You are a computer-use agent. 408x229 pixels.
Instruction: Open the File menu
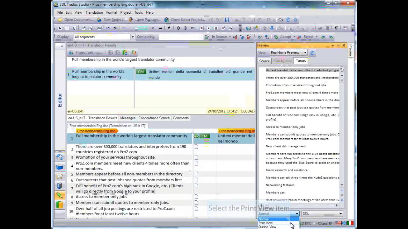60,12
